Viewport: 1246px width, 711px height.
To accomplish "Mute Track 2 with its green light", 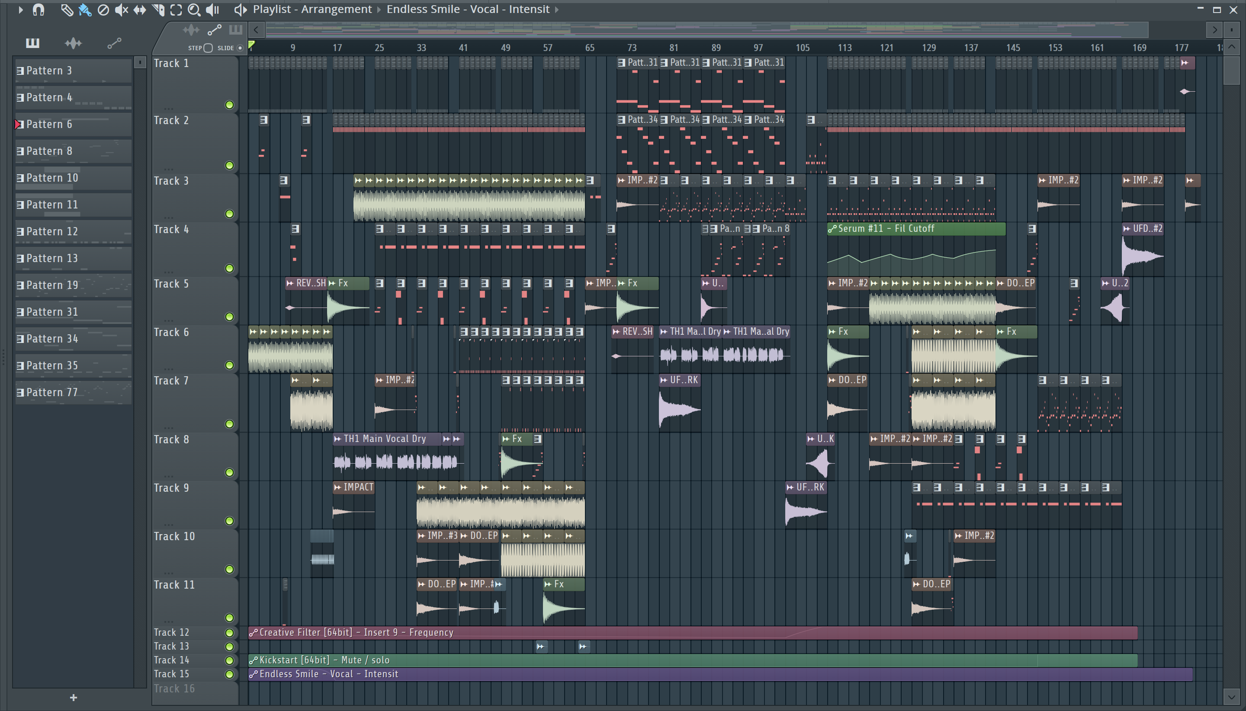I will [229, 165].
